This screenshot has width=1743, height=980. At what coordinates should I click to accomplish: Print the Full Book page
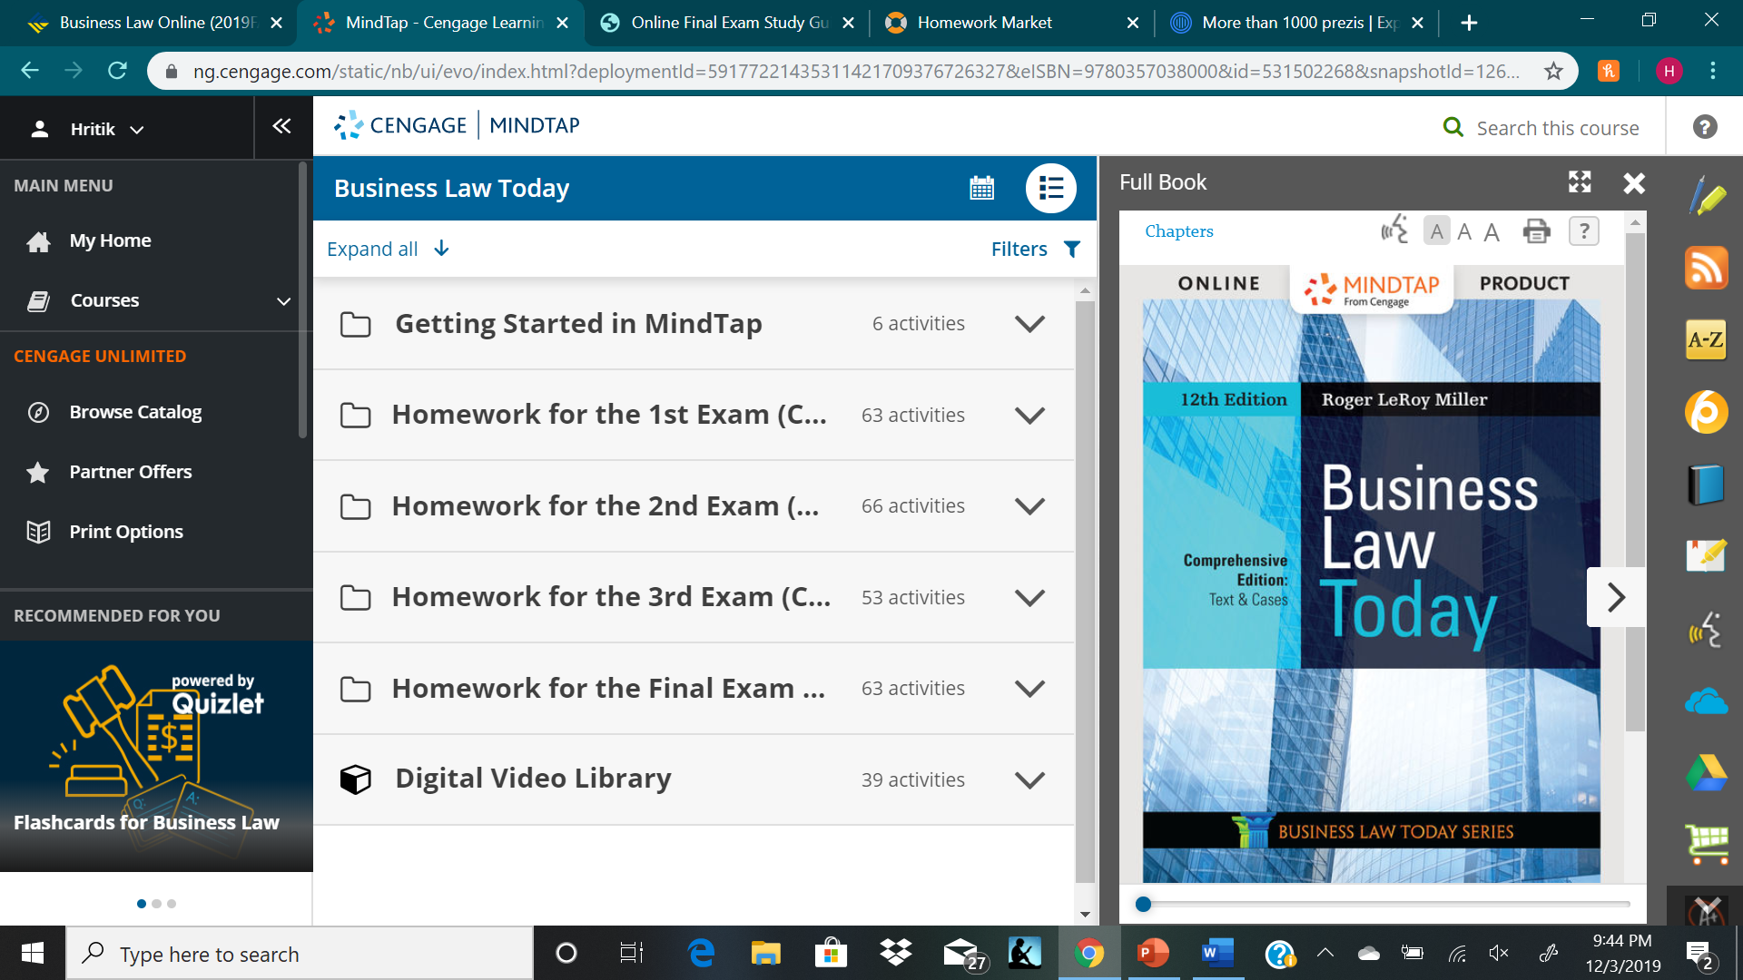tap(1536, 231)
